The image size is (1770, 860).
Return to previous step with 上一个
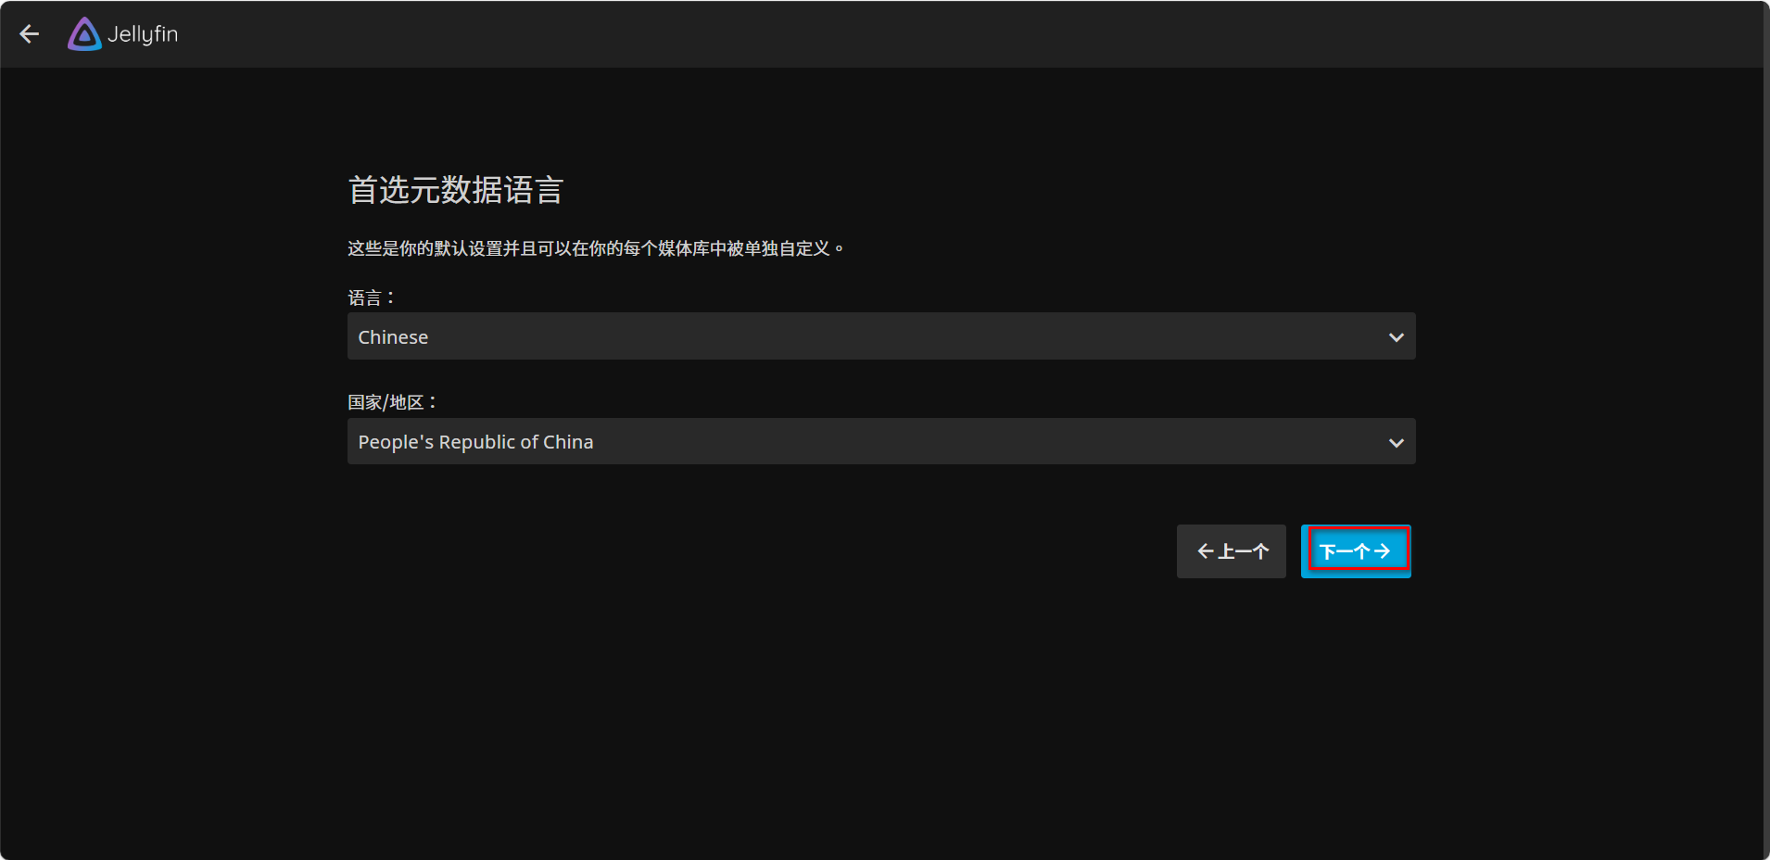pyautogui.click(x=1231, y=551)
